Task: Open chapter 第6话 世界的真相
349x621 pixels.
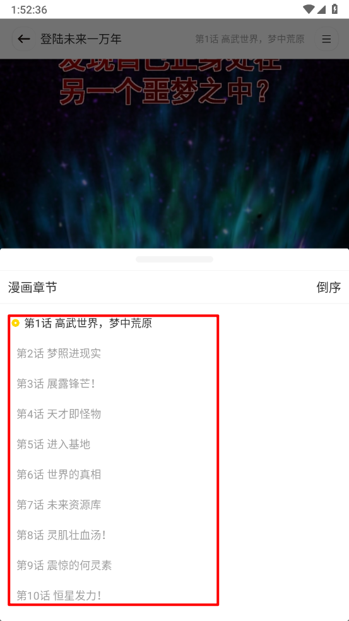Action: coord(59,474)
